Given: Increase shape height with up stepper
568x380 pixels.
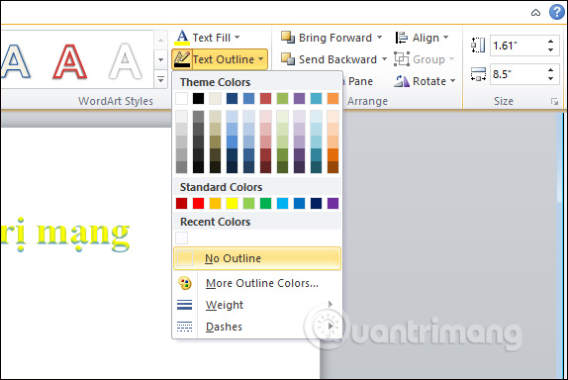Looking at the screenshot, I should pos(550,41).
